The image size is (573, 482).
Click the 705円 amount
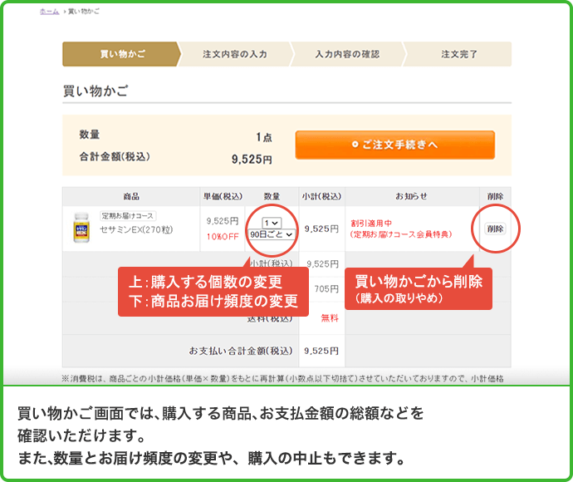click(326, 289)
